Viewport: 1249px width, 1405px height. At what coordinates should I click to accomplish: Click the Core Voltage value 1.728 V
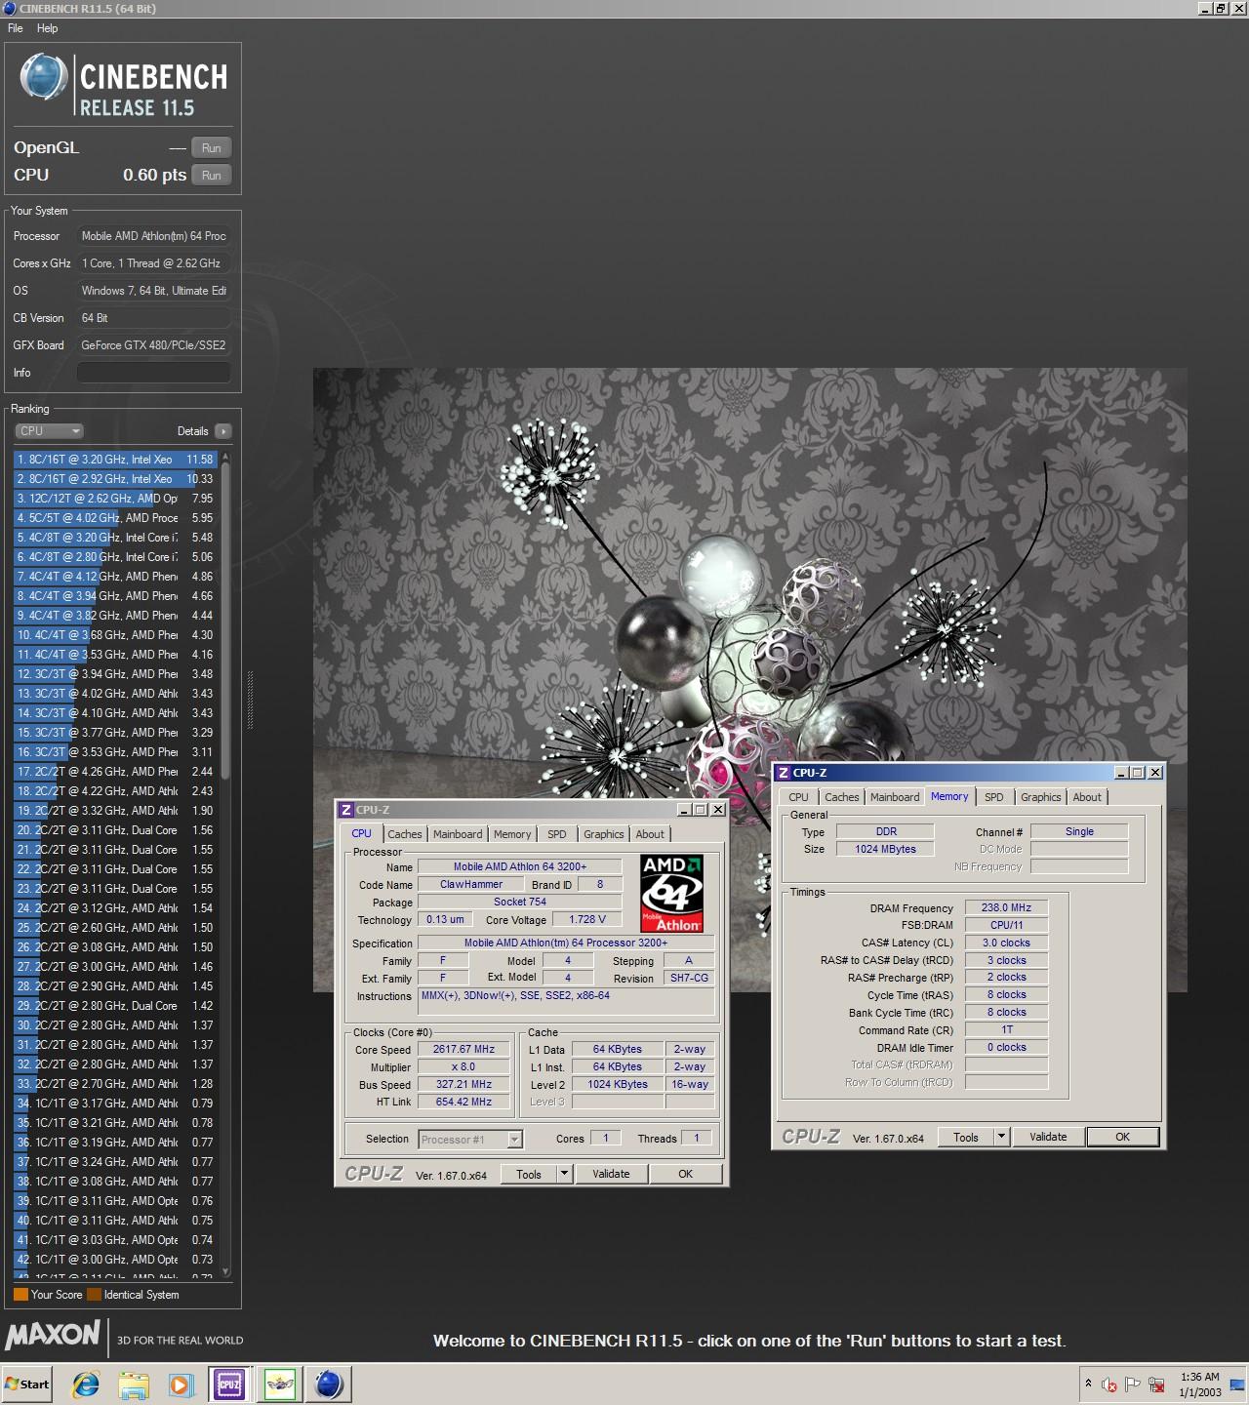586,919
